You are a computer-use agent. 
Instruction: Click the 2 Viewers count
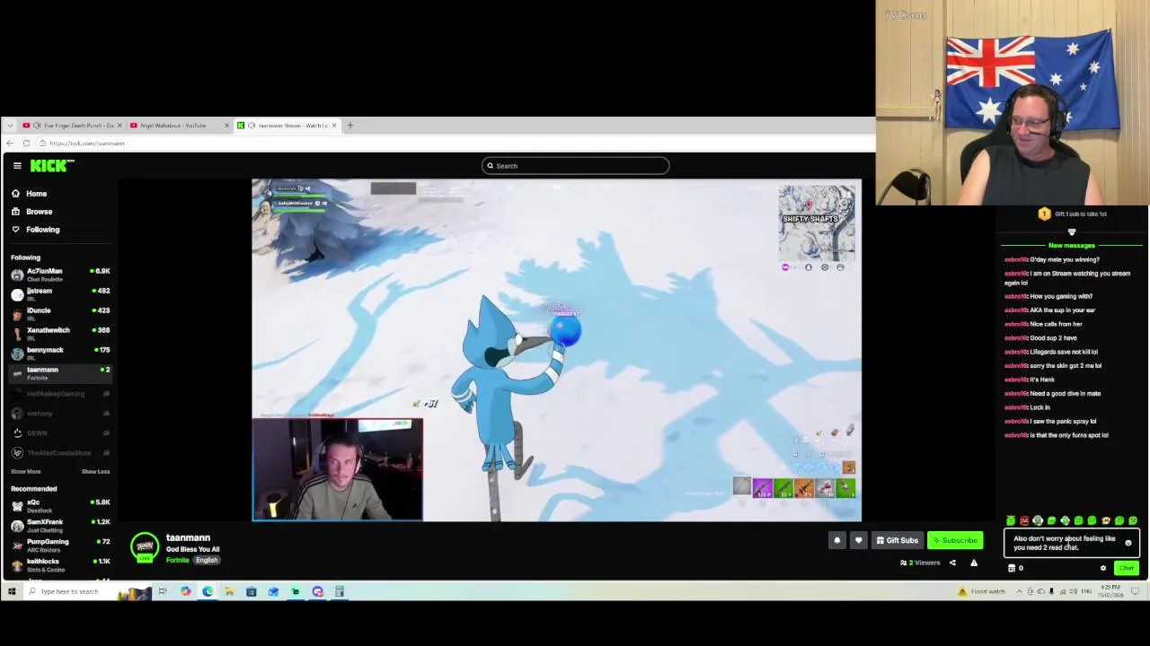tap(920, 563)
